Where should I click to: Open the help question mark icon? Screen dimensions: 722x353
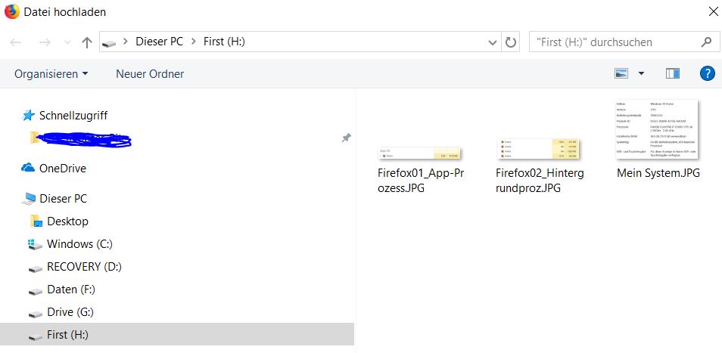(708, 73)
